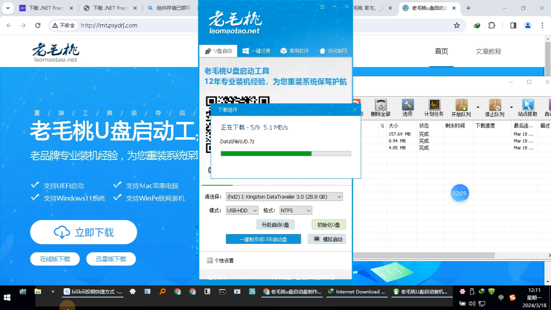Screen dimensions: 551x310
Task: Close the 下载组件 download dialog
Action: 355,110
